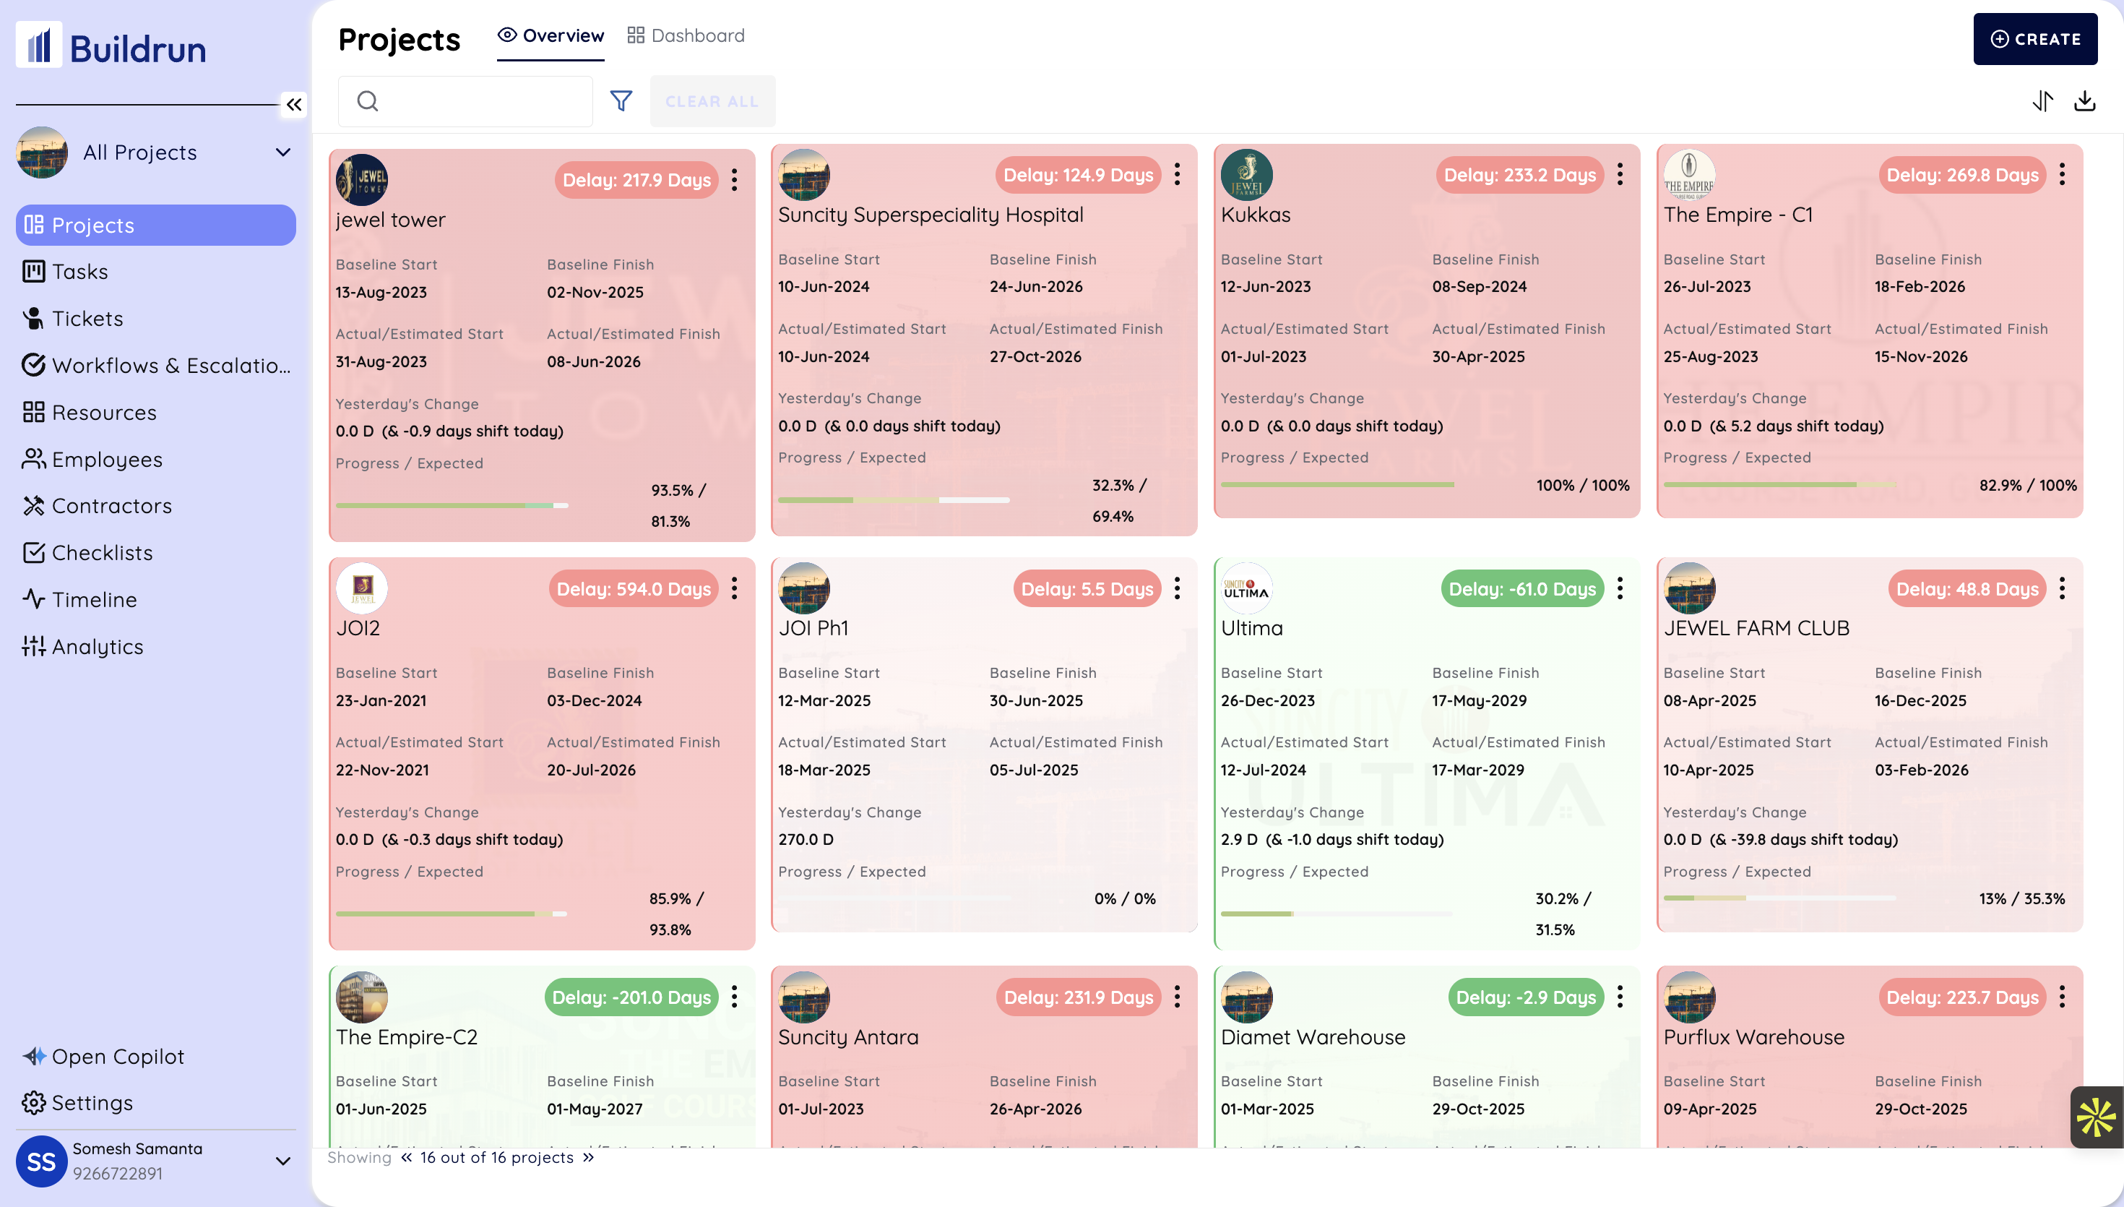This screenshot has width=2124, height=1207.
Task: Click inside the project search field
Action: (x=465, y=100)
